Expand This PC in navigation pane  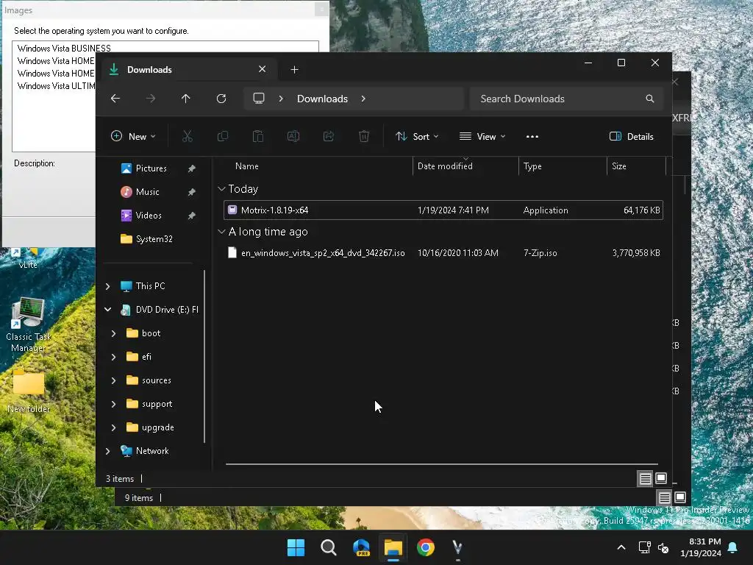tap(107, 286)
